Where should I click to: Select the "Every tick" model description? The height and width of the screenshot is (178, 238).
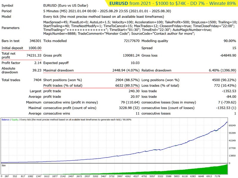104,17
